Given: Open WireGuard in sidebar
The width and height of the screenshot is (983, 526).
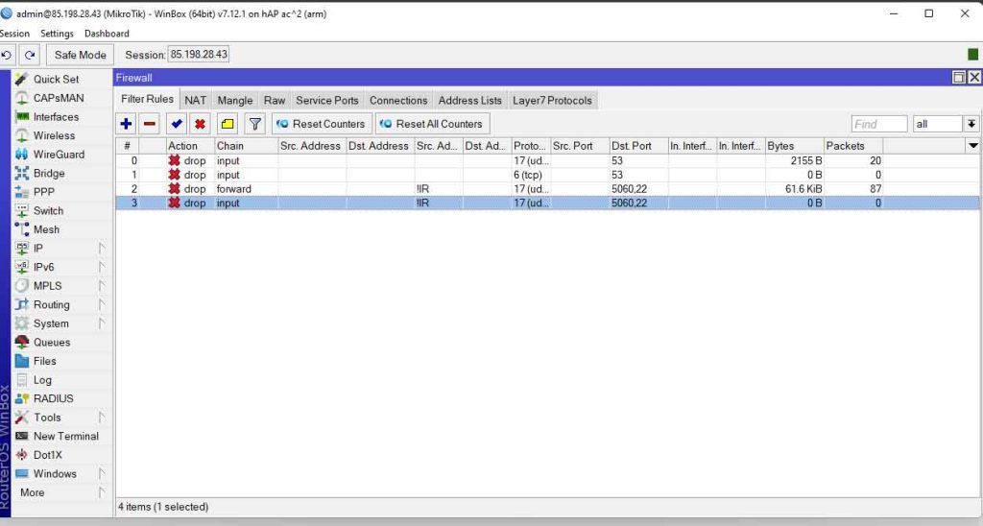Looking at the screenshot, I should (x=59, y=155).
